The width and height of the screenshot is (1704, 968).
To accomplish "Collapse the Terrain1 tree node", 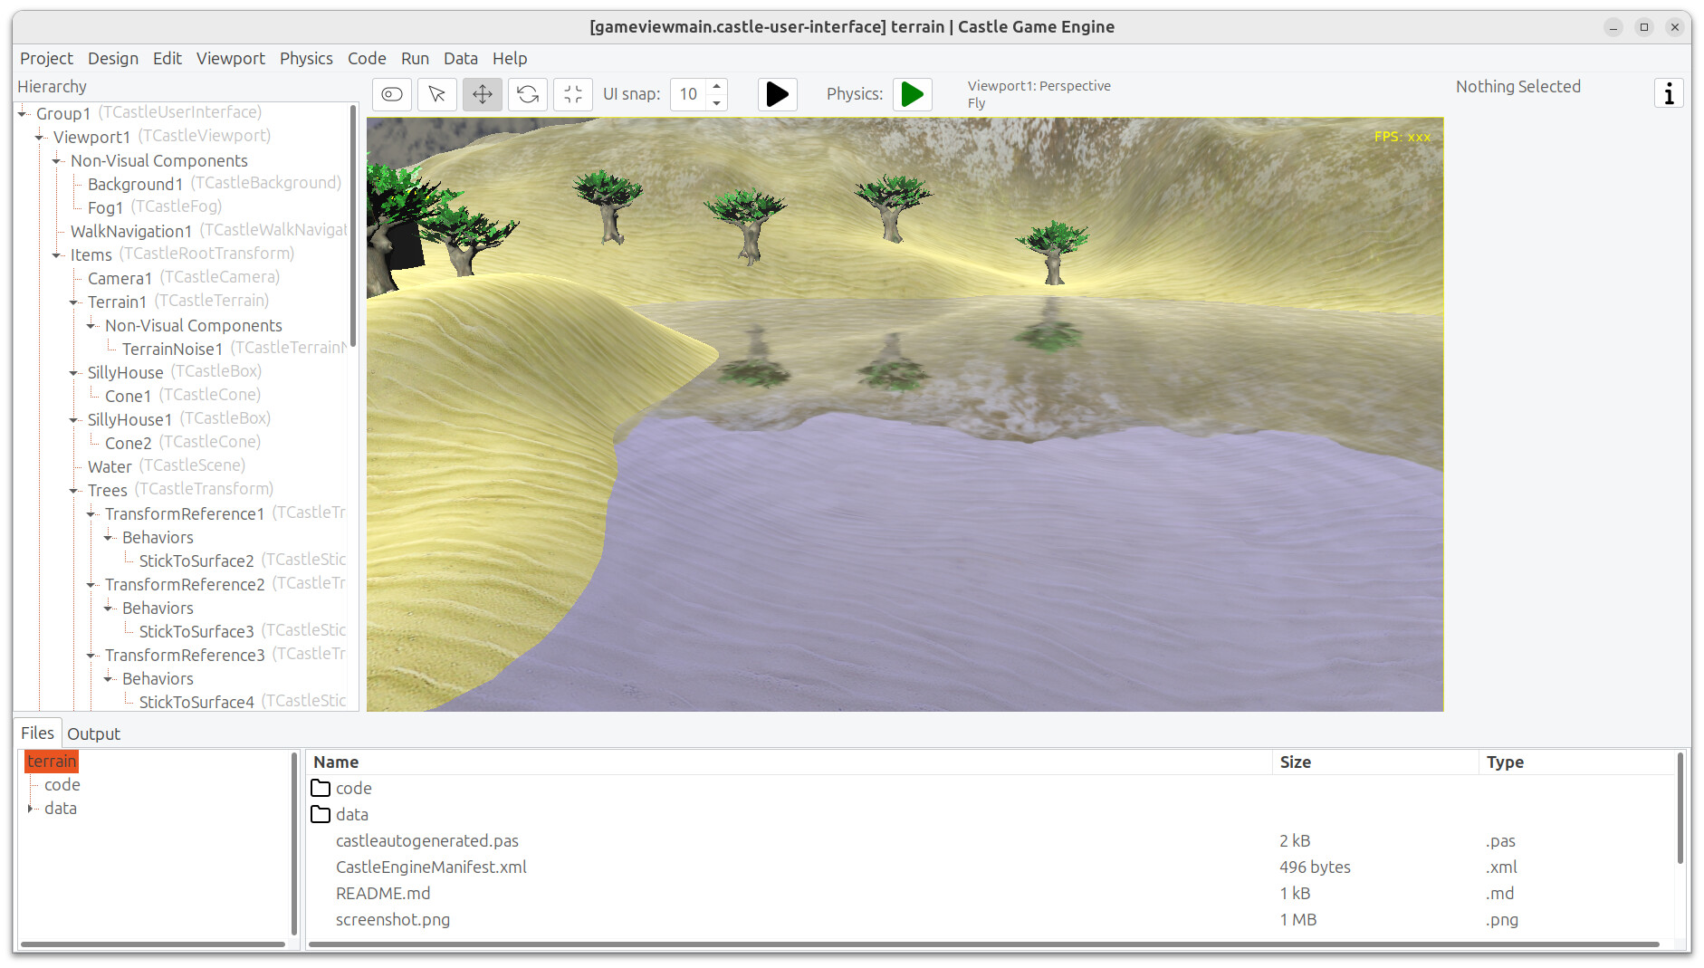I will [74, 302].
